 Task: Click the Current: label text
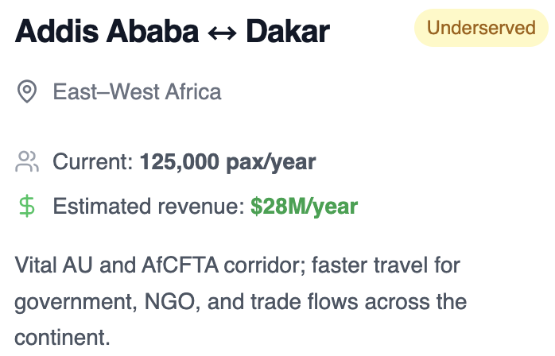click(93, 162)
